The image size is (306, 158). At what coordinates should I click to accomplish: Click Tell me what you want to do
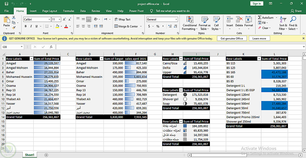coord(173,11)
